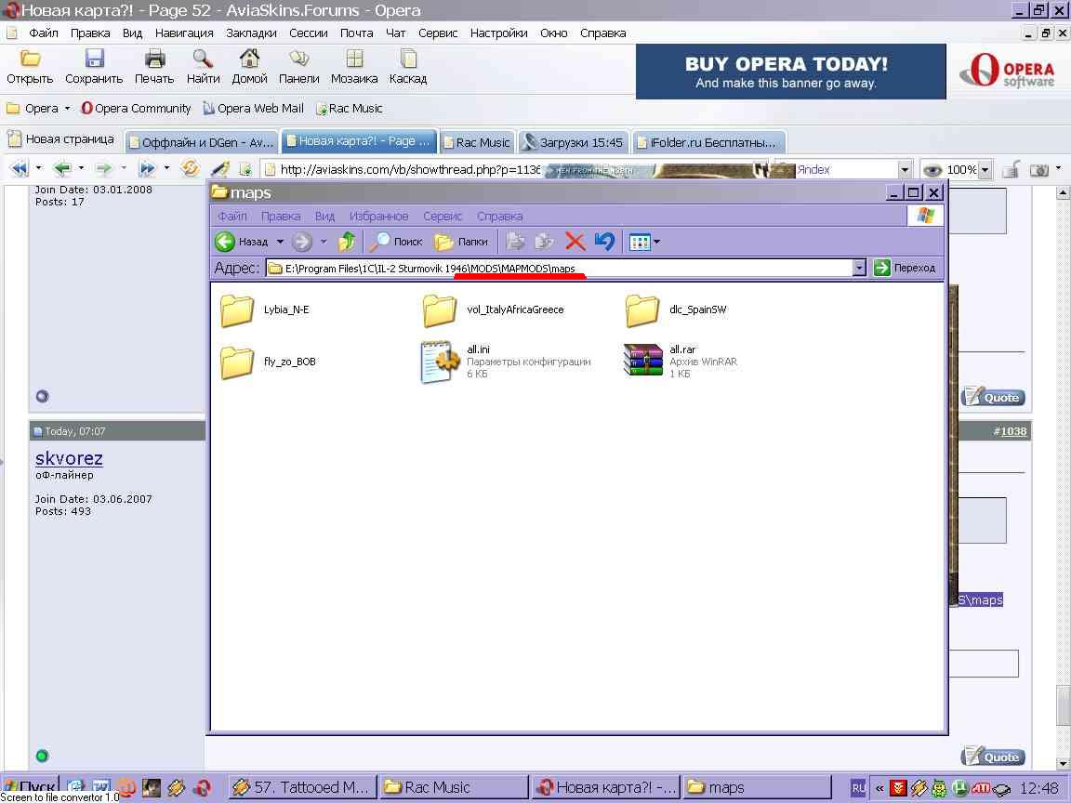Click the Переход go button
This screenshot has width=1071, height=803.
click(x=905, y=268)
